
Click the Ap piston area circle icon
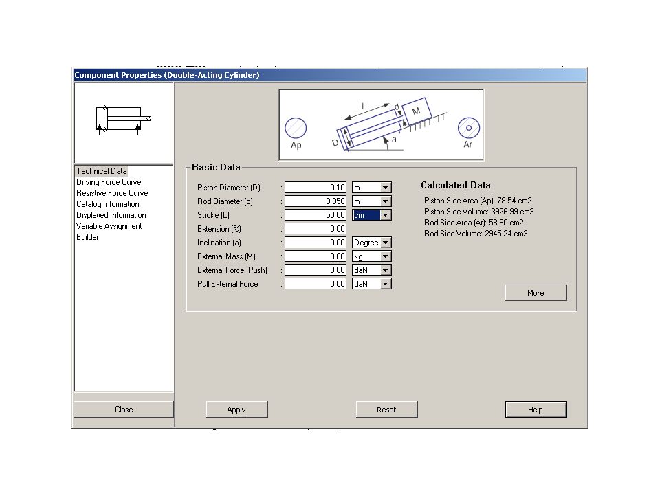[x=296, y=128]
